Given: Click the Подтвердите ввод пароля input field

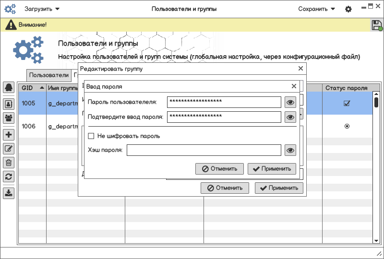Looking at the screenshot, I should click(x=224, y=117).
